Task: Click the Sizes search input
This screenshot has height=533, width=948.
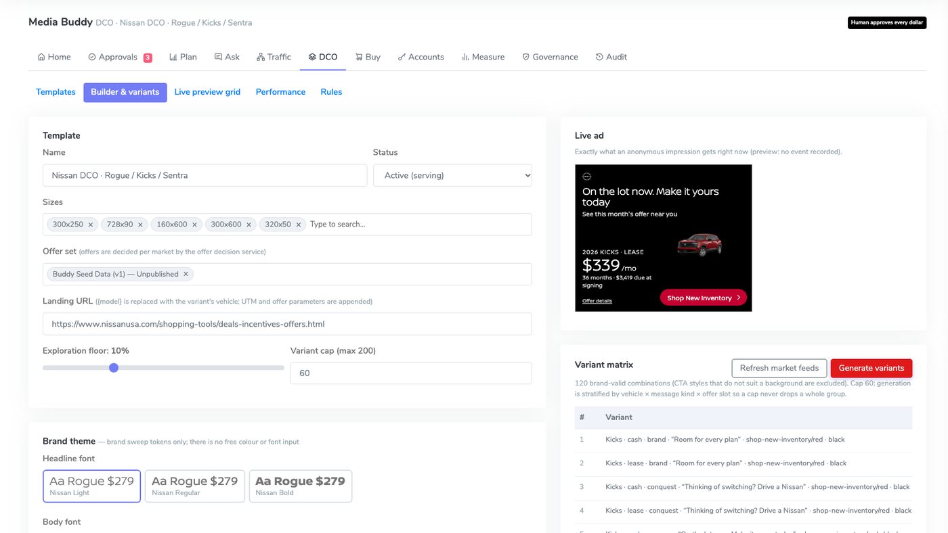Action: point(418,225)
